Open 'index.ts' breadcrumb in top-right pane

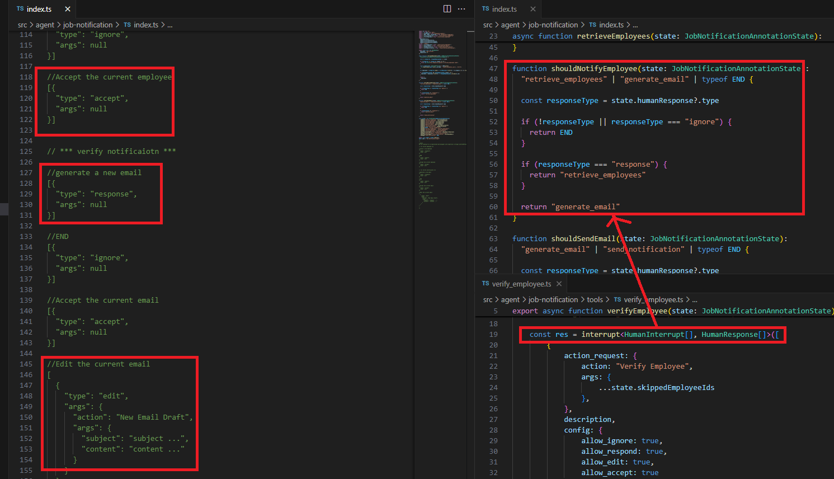[611, 25]
